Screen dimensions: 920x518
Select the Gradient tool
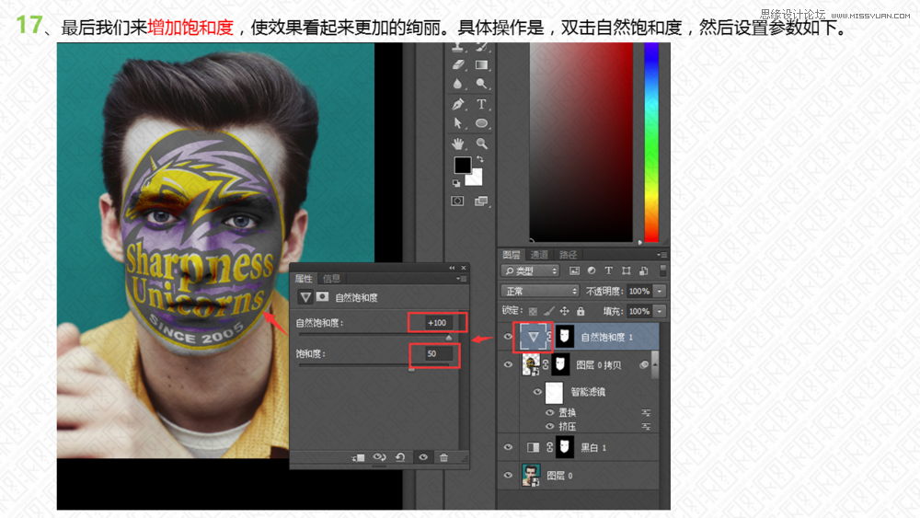(x=481, y=65)
